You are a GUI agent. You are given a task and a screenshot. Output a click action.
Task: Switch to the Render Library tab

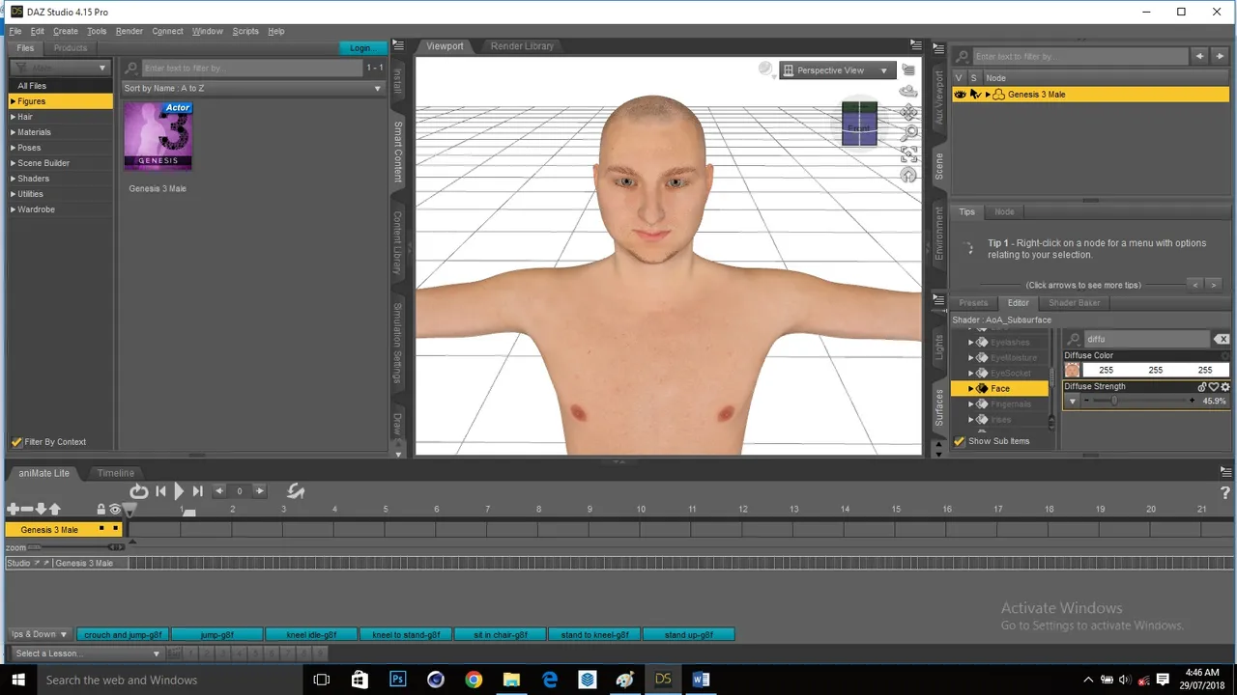coord(522,46)
